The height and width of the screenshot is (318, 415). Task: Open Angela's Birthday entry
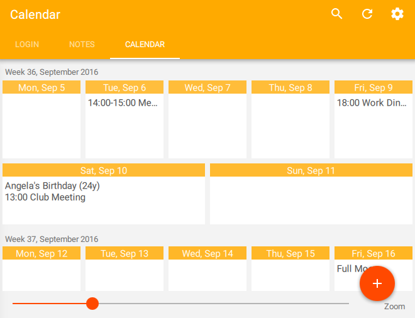52,186
